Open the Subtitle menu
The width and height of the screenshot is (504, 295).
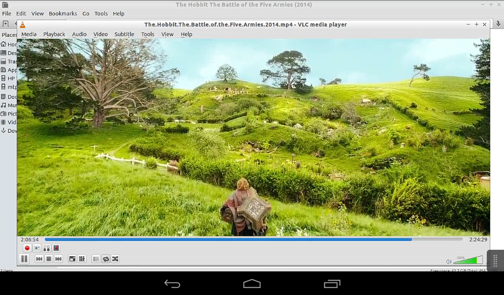click(x=124, y=34)
